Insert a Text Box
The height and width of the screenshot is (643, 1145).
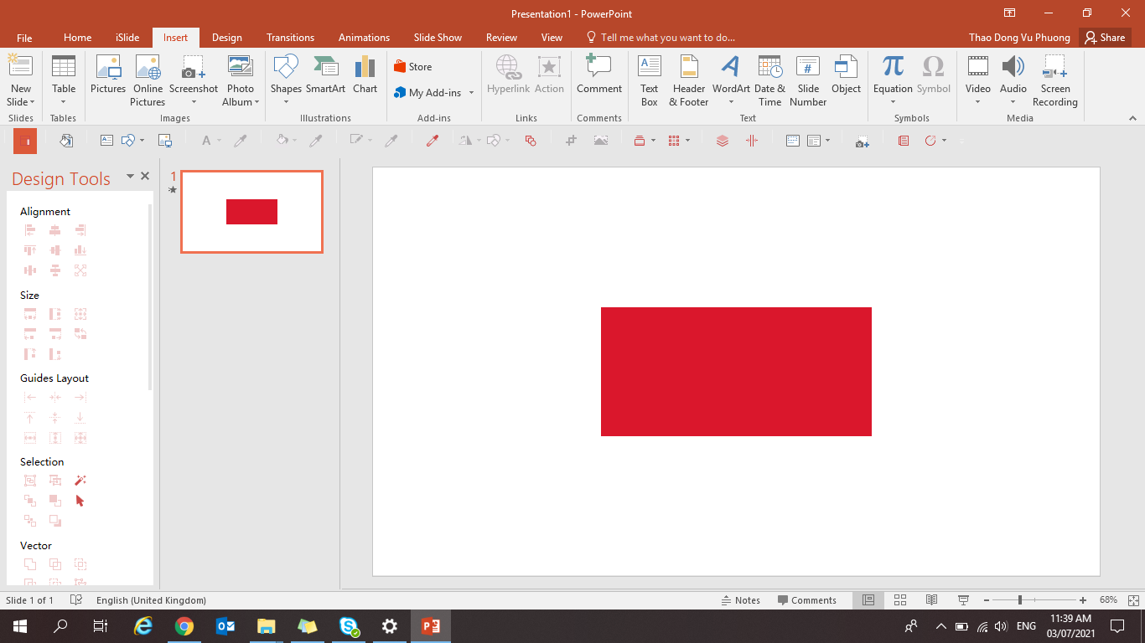[x=650, y=80]
